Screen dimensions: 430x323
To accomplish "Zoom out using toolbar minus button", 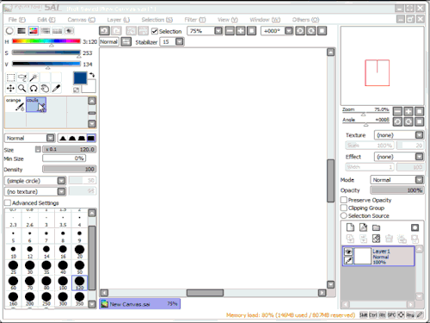I will [x=230, y=31].
